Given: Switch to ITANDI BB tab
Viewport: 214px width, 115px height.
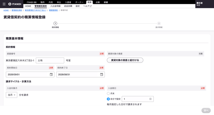Looking at the screenshot, I should 32,2.
